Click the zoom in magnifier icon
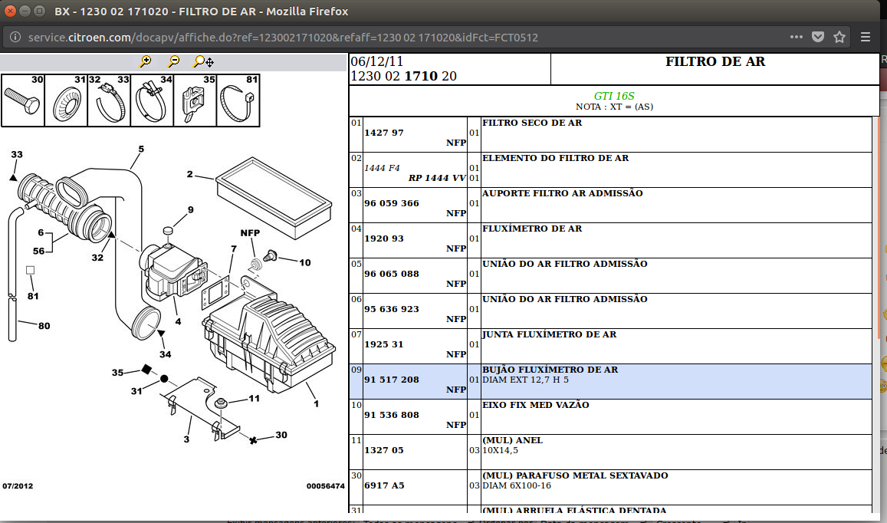Screen dimensions: 887x523 click(x=146, y=61)
